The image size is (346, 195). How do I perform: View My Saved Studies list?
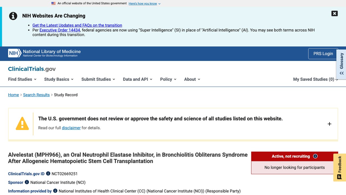(x=315, y=79)
